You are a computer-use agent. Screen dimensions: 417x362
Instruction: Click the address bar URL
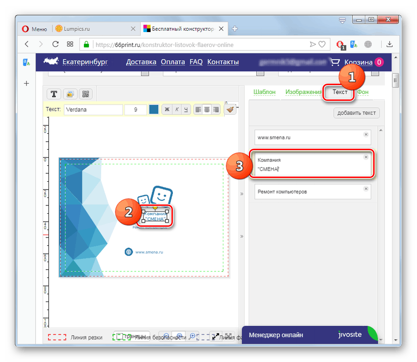[164, 45]
